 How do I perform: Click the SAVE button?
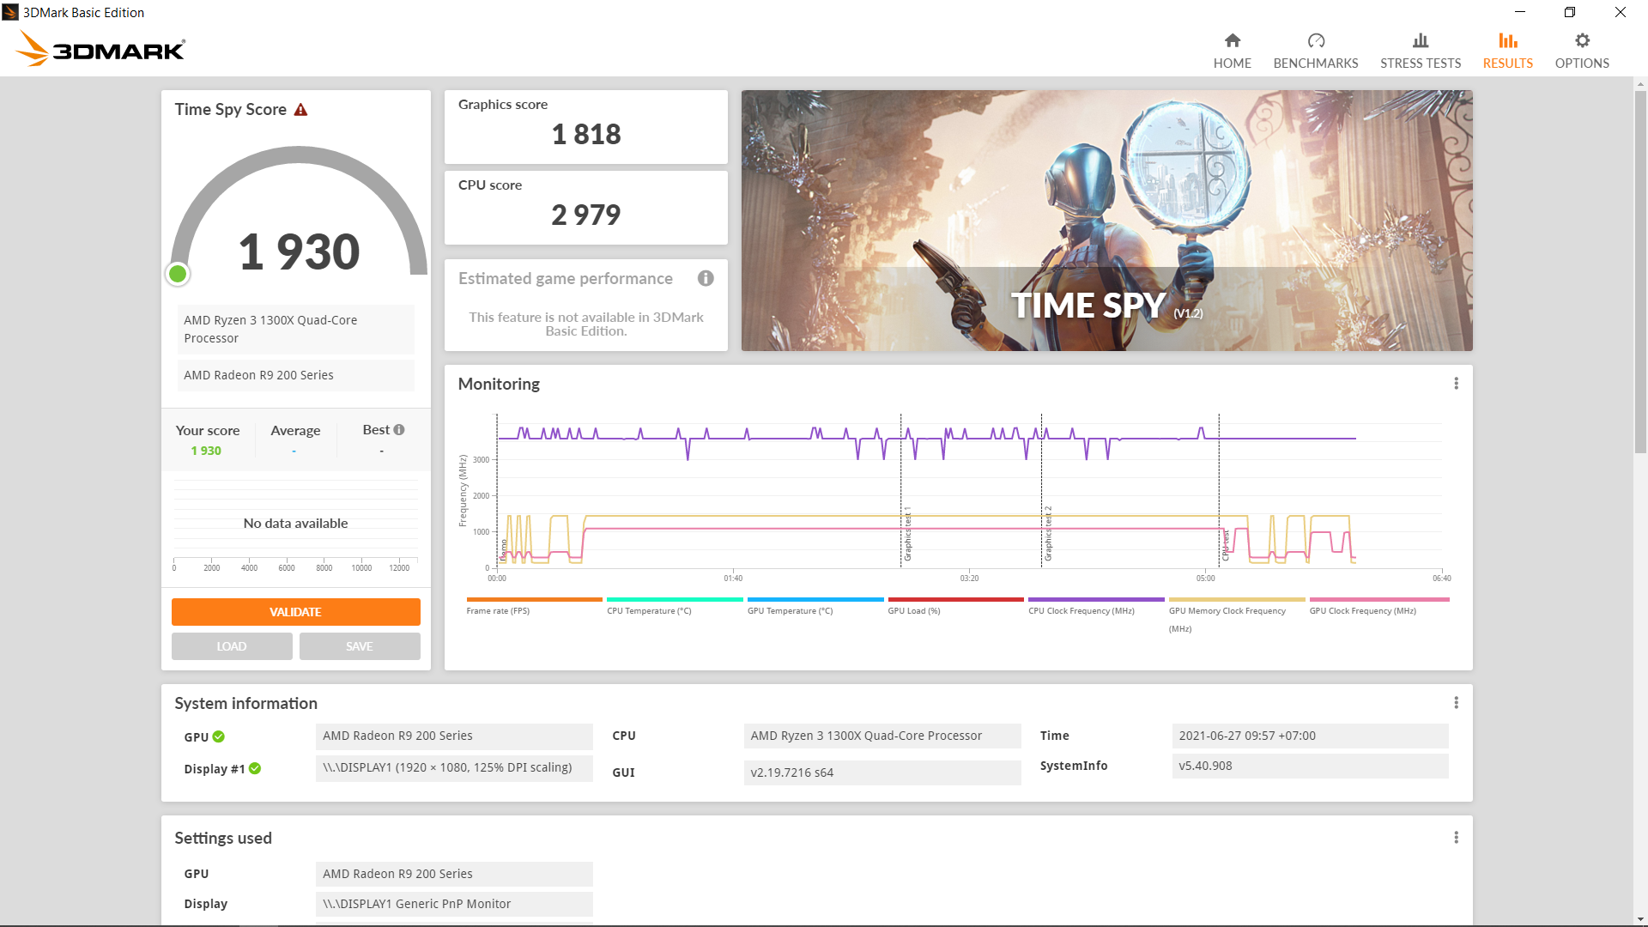[360, 646]
